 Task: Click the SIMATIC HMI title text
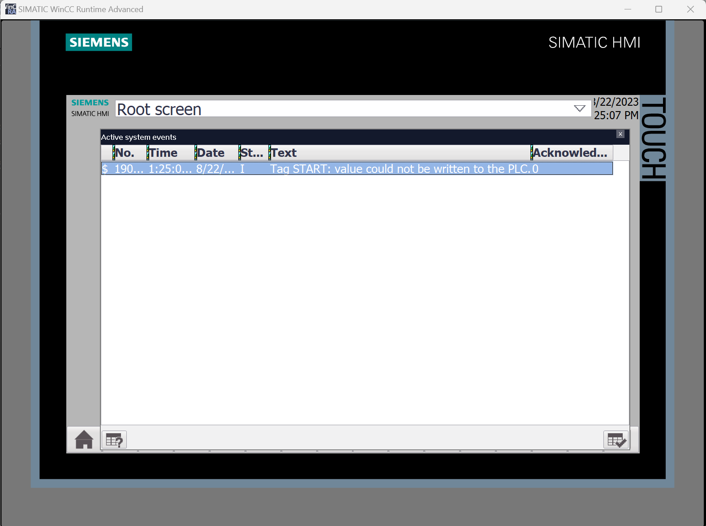(x=594, y=43)
